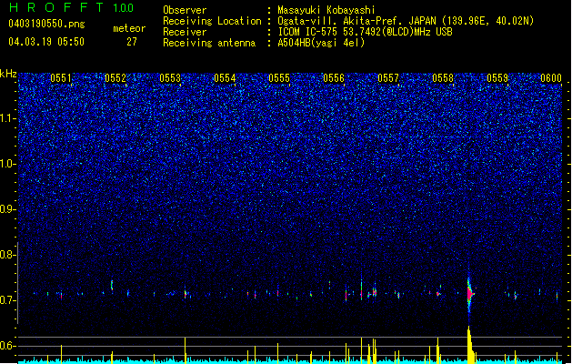The height and width of the screenshot is (364, 572).
Task: Click the 0551 time marker
Action: coord(61,78)
